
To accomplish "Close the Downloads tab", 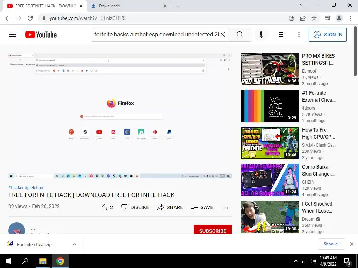I will coord(165,6).
